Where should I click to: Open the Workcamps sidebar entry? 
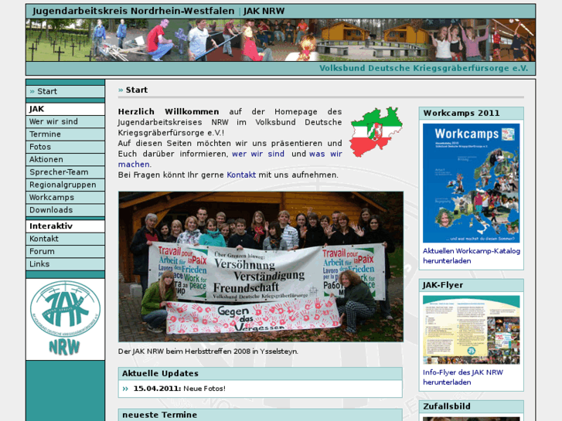coord(65,198)
